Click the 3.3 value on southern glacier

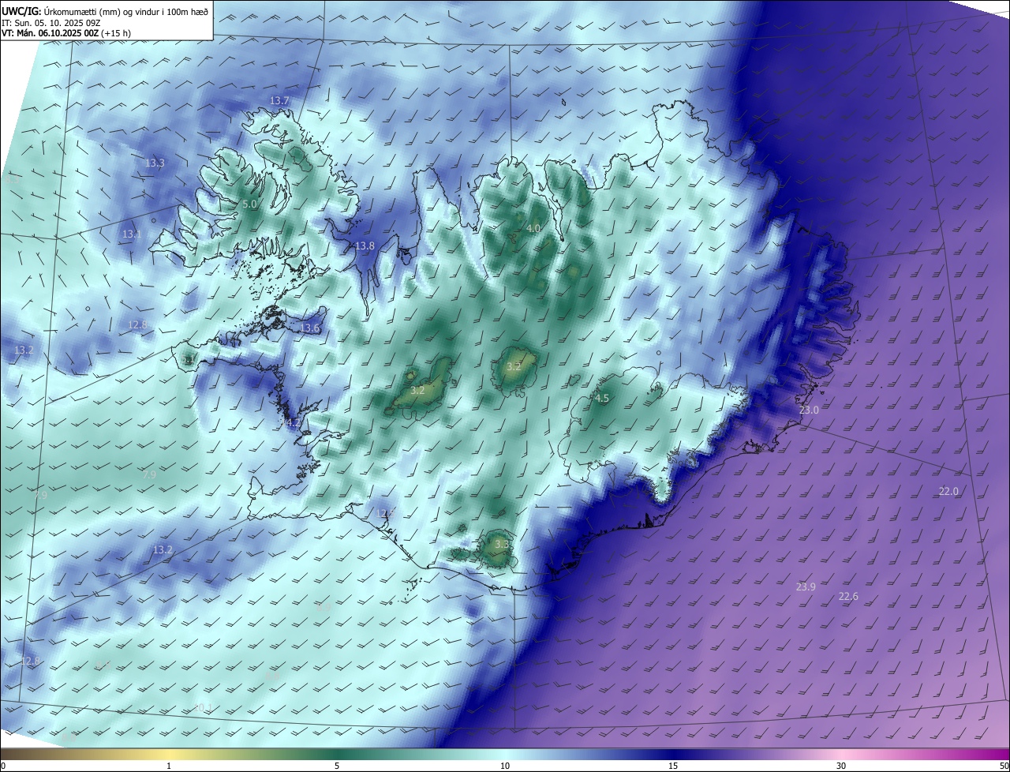pos(502,545)
